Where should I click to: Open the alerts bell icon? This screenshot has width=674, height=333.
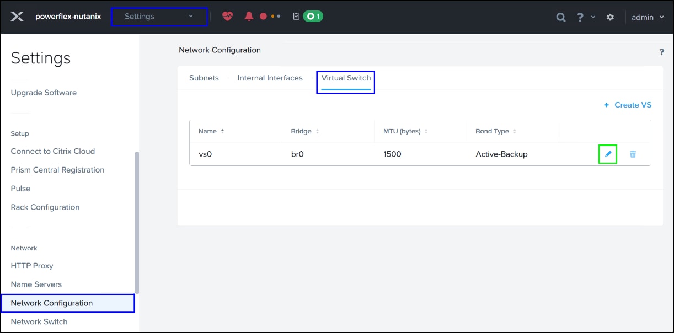click(249, 16)
